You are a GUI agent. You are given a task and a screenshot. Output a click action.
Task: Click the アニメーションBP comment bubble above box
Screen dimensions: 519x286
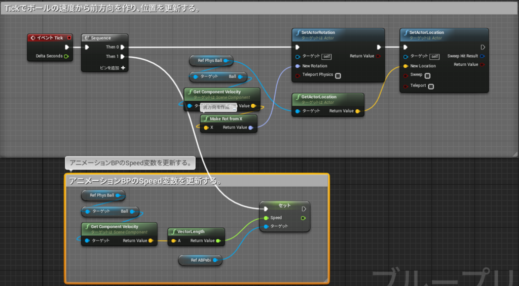click(130, 163)
